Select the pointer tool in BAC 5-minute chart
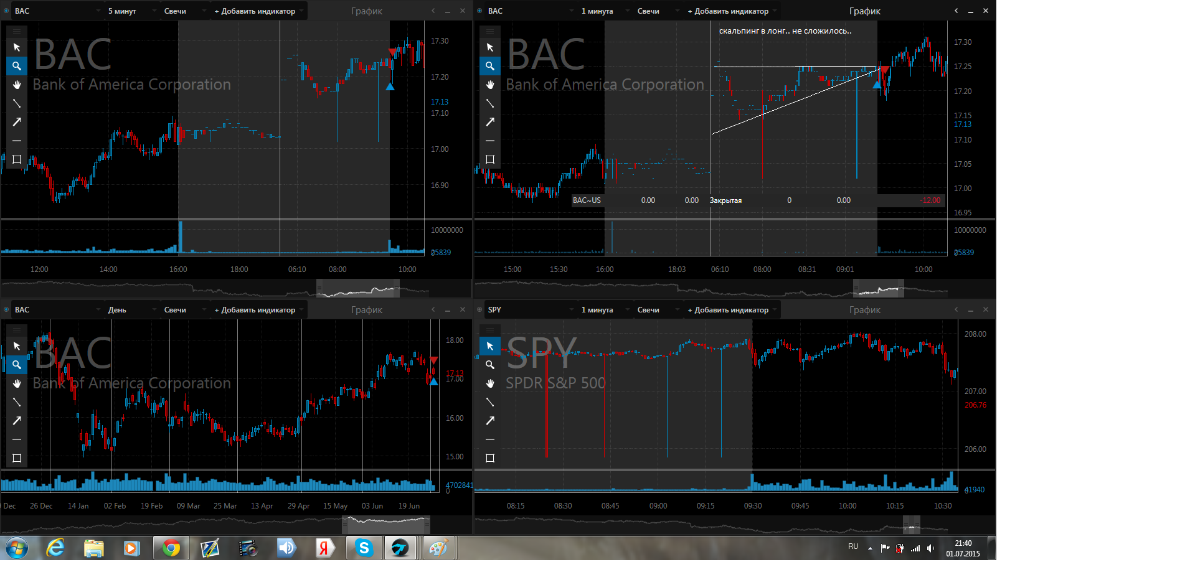The image size is (1190, 567). [x=17, y=47]
